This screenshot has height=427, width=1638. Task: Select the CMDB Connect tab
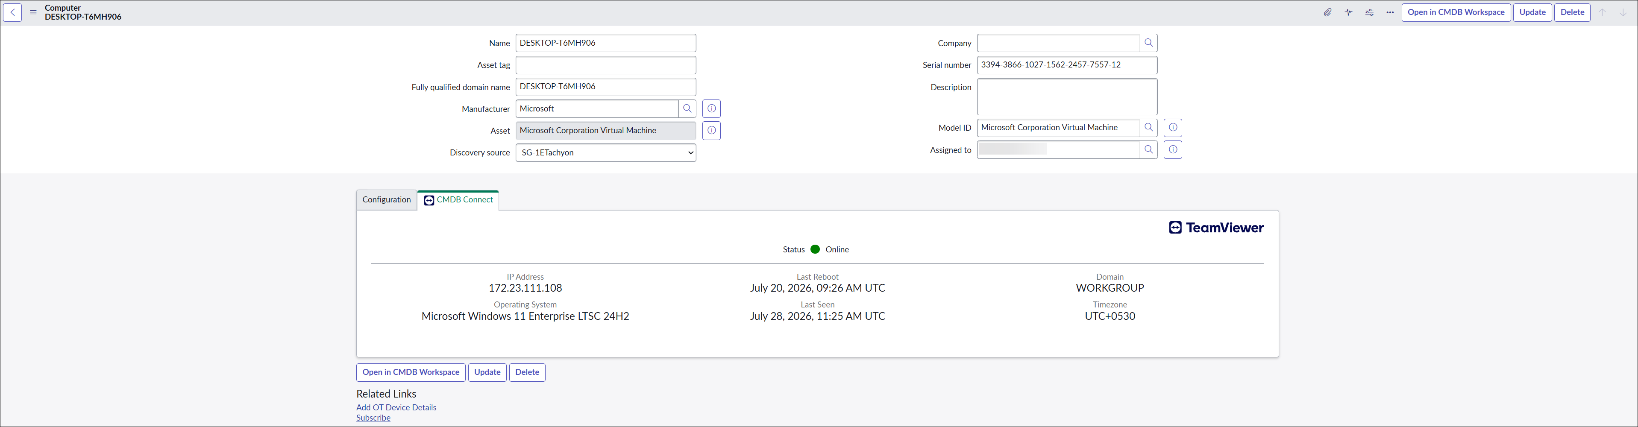(458, 199)
